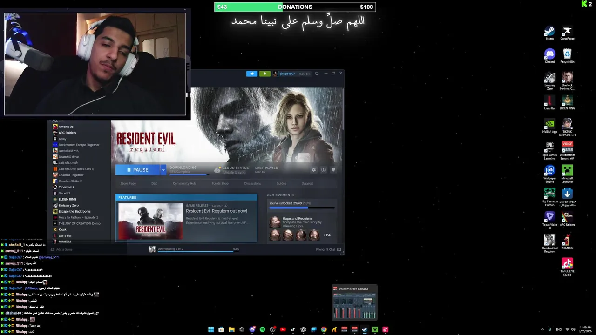Screen dimensions: 596x335
Task: Click the download progress bar beside Pause
Action: tap(189, 175)
